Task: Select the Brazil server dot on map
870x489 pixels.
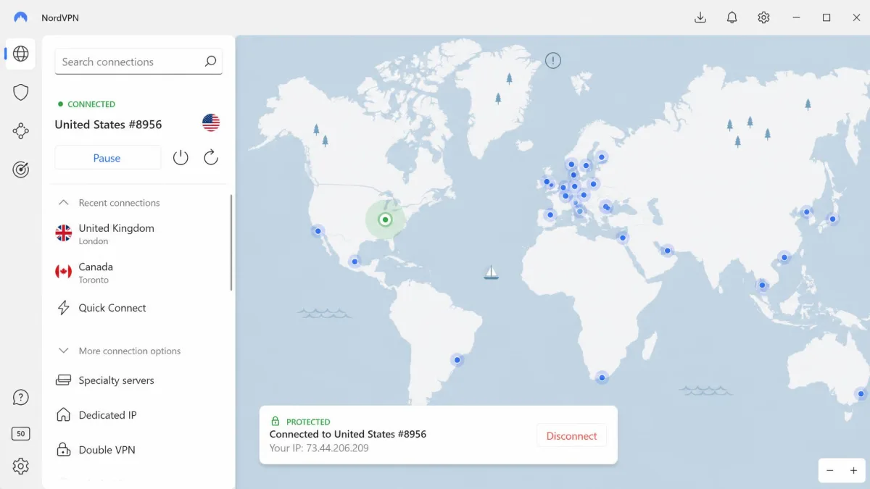Action: 457,359
